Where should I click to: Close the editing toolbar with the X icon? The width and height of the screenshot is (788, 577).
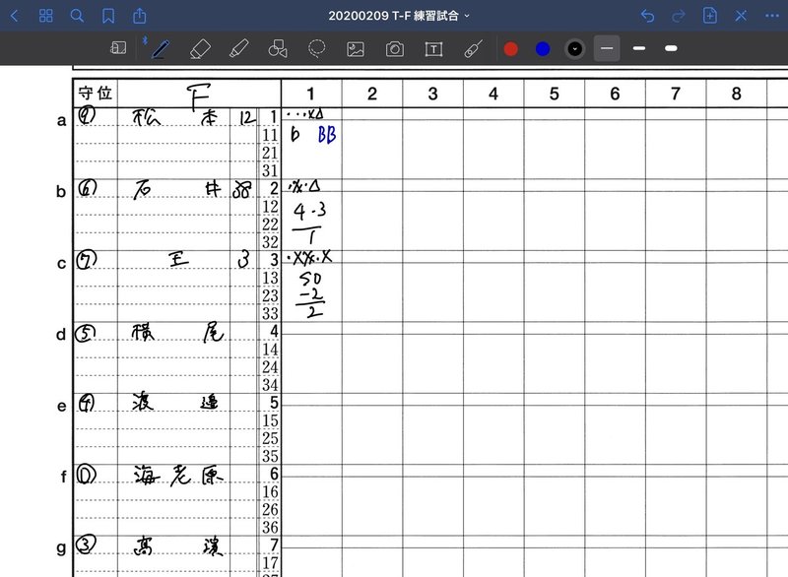[x=741, y=16]
